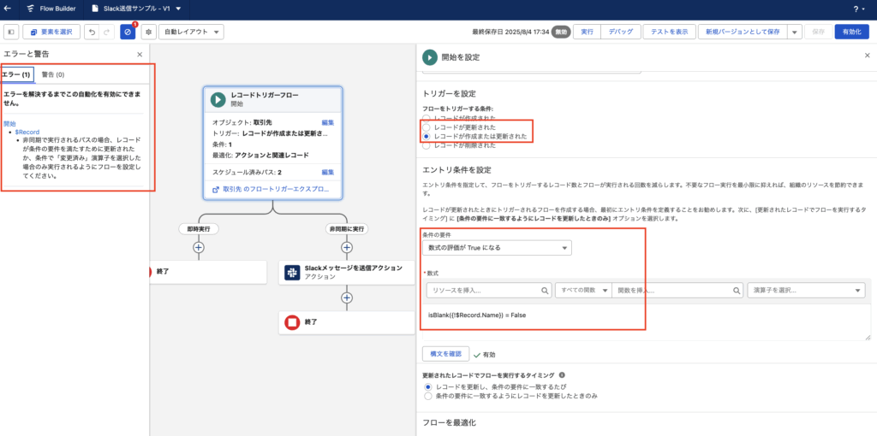Open the 演算子を選択 operator dropdown
Viewport: 877px width, 436px height.
[x=805, y=291]
